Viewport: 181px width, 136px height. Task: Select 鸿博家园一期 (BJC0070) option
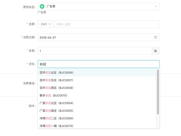tap(97, 126)
